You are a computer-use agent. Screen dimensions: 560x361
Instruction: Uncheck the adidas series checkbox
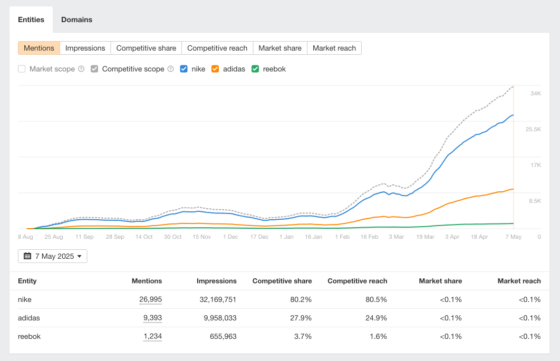coord(215,69)
